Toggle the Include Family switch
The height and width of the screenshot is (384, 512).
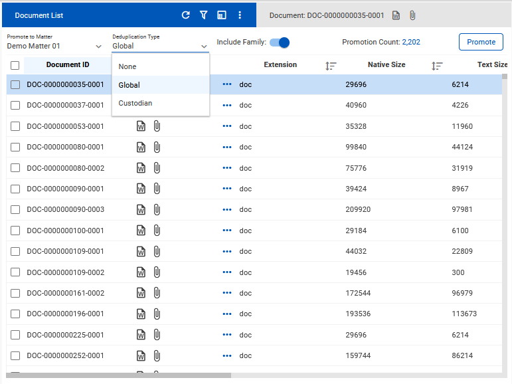pos(280,43)
